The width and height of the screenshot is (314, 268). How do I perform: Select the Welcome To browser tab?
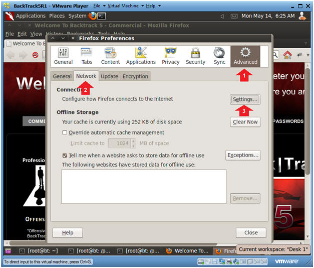(x=25, y=43)
